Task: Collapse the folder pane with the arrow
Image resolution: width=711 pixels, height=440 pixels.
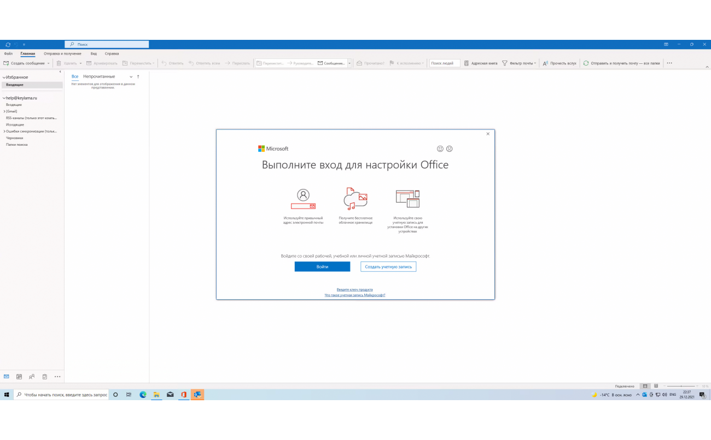Action: click(x=60, y=72)
